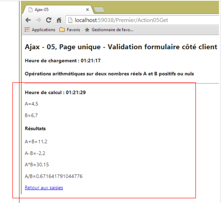Reload the current page
Image resolution: width=223 pixels, height=203 pixels.
[x=49, y=20]
